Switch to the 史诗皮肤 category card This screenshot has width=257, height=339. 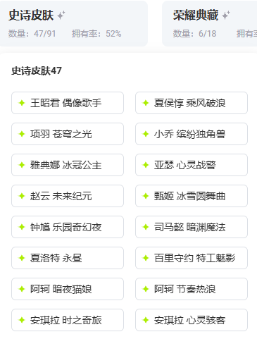pyautogui.click(x=73, y=23)
